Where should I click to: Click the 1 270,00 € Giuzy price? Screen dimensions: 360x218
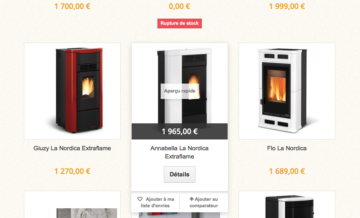72,171
